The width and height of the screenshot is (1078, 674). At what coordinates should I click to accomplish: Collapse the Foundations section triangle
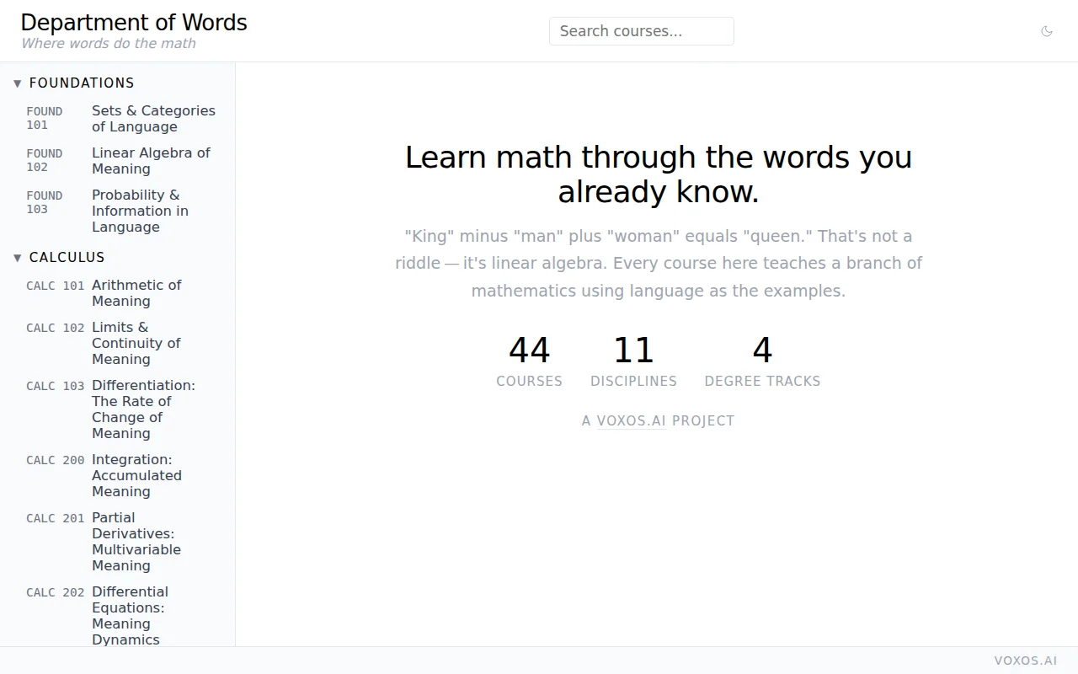[18, 83]
